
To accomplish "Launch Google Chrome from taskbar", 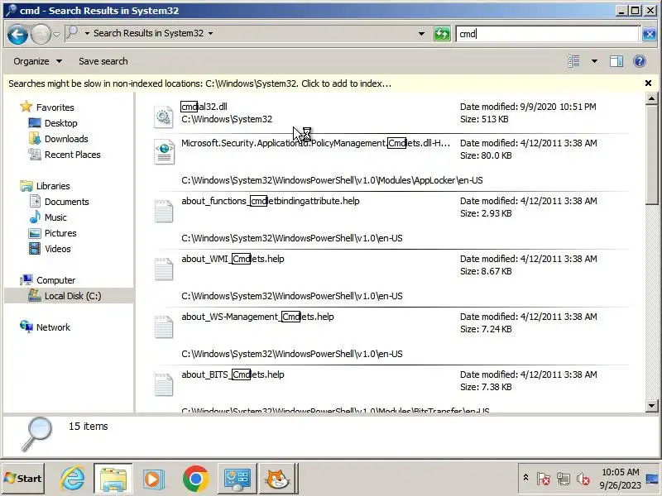I will point(195,479).
